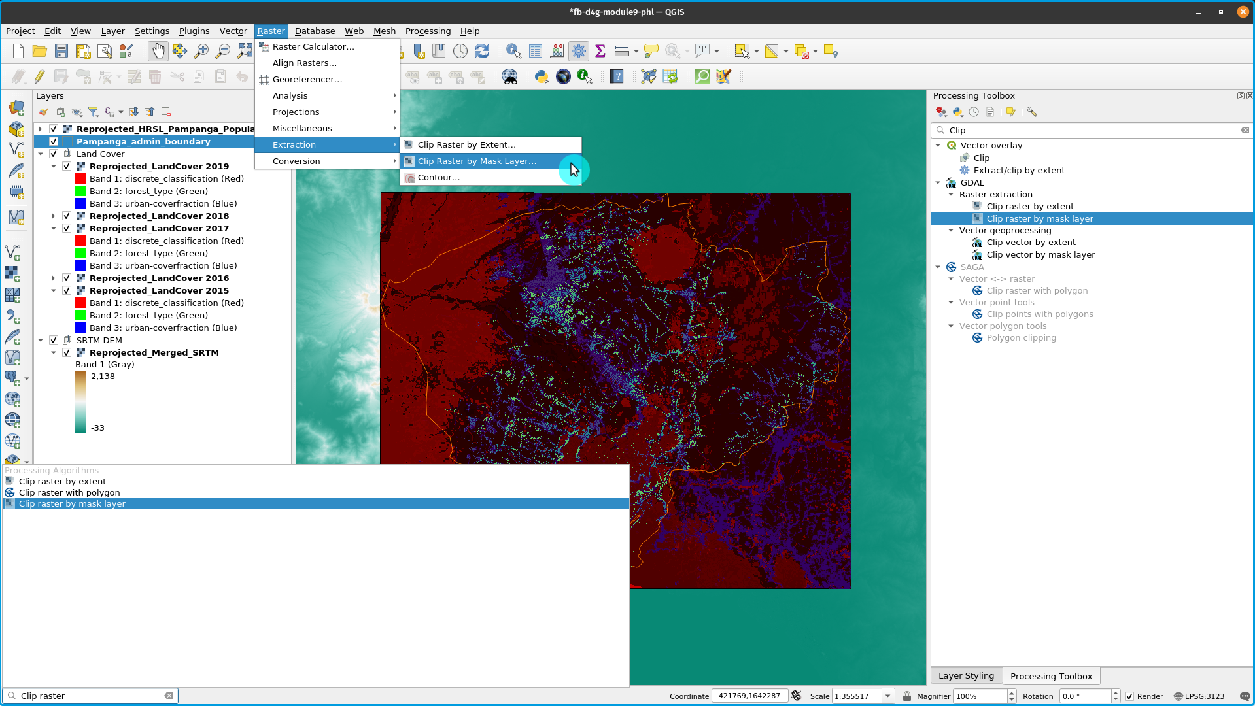Image resolution: width=1255 pixels, height=706 pixels.
Task: Click Clip raster by mask layer in toolbox
Action: pos(1039,218)
